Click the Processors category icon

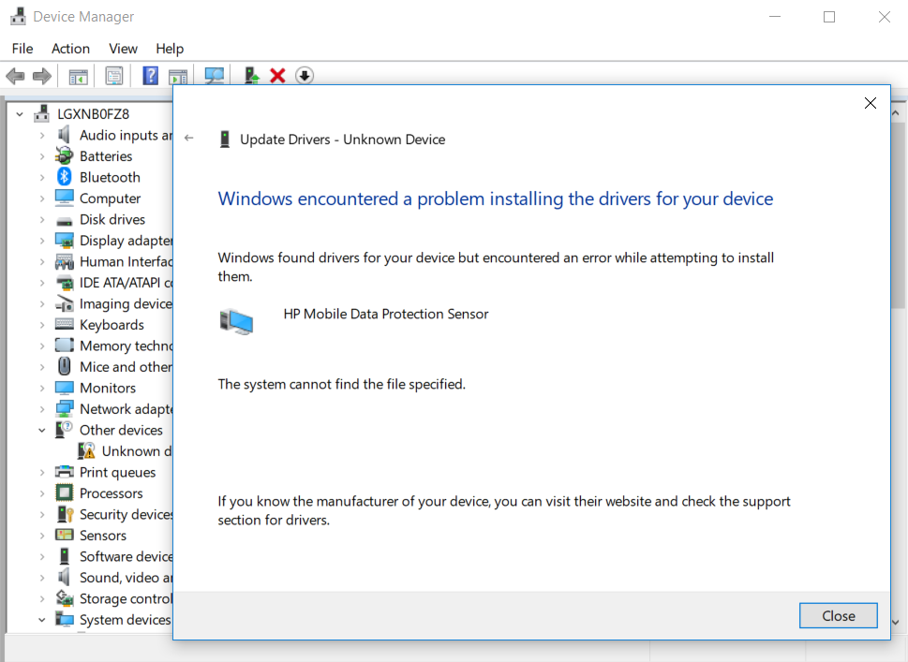65,493
